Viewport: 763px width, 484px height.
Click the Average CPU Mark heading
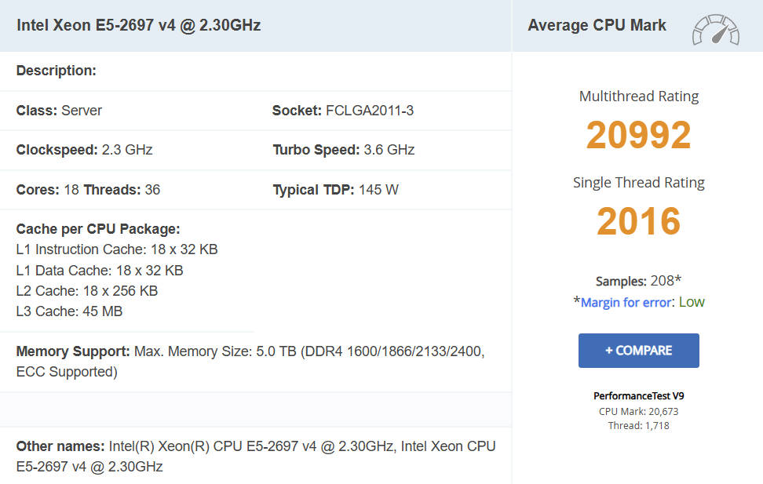click(x=597, y=25)
